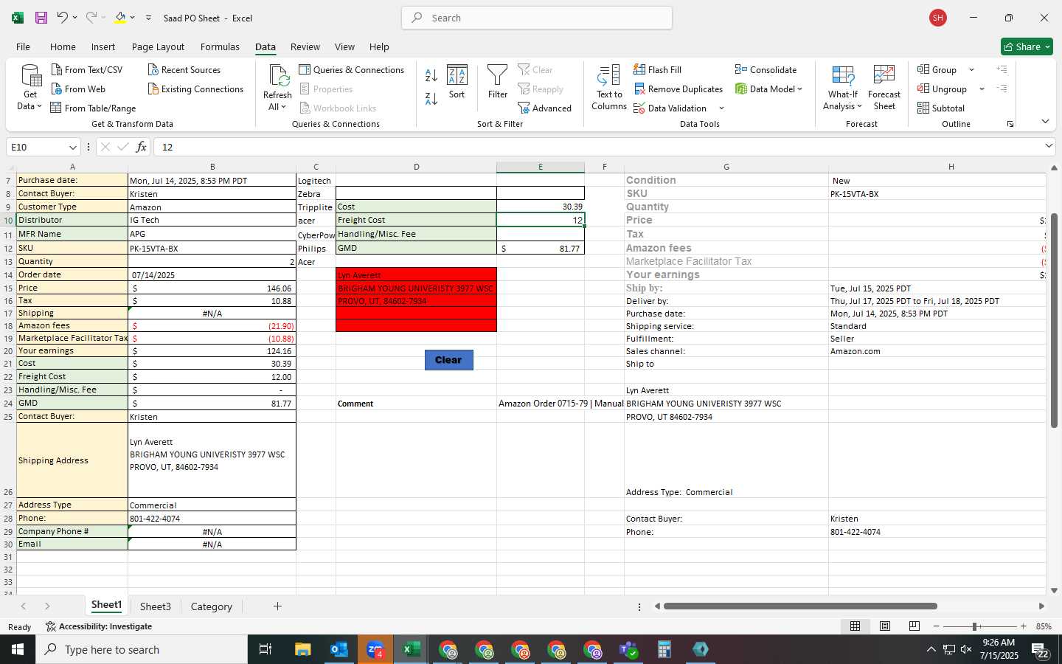Click the Share button
This screenshot has height=664, width=1062.
coord(1027,46)
